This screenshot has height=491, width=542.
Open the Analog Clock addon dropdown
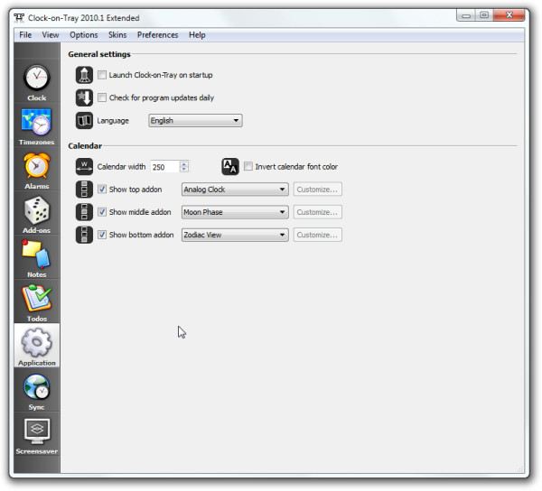pyautogui.click(x=235, y=190)
